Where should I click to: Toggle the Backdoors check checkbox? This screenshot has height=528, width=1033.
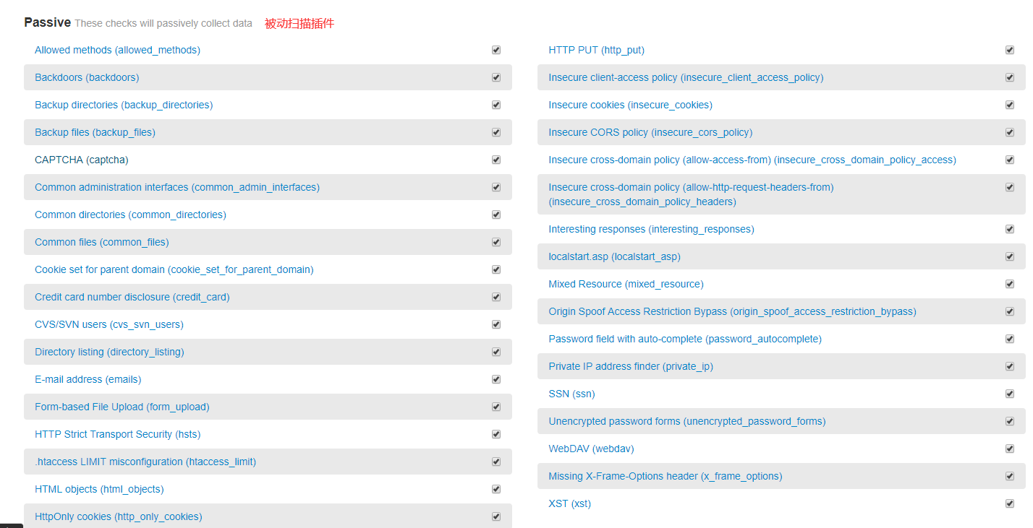496,77
